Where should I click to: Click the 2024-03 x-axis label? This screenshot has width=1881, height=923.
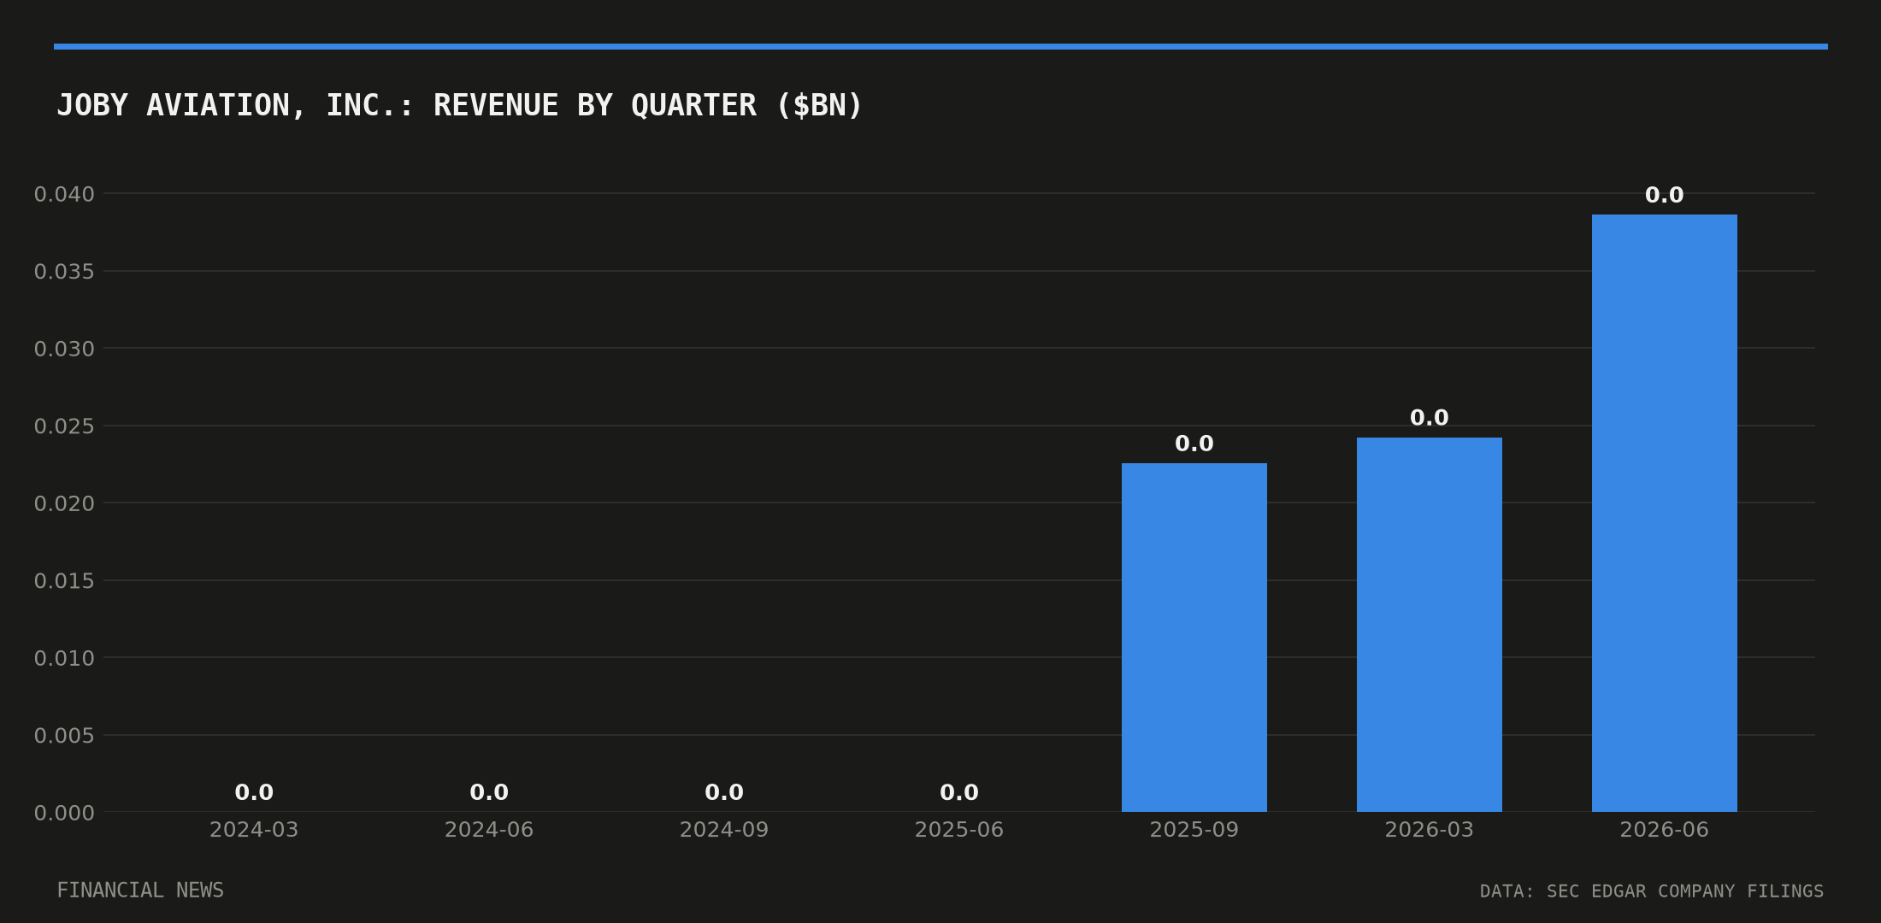tap(254, 830)
